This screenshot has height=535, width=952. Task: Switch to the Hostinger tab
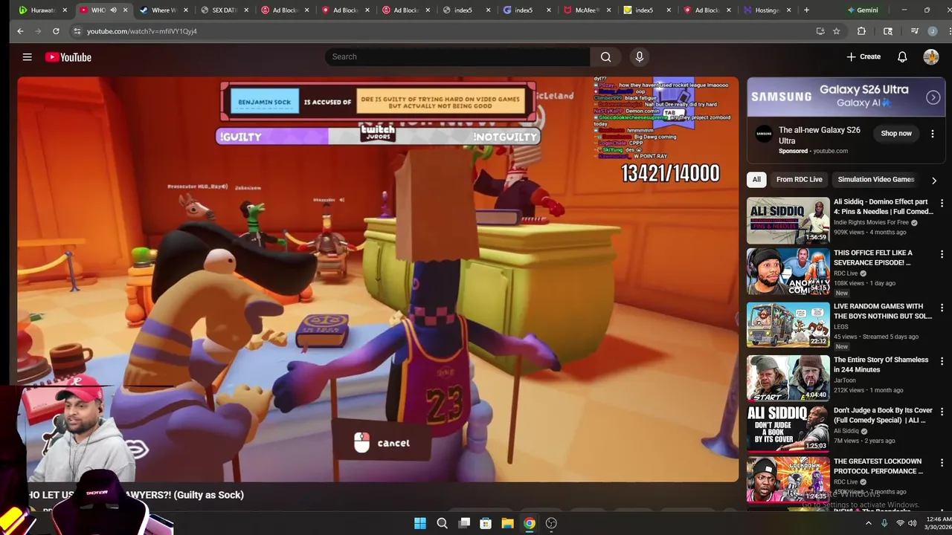coord(763,10)
